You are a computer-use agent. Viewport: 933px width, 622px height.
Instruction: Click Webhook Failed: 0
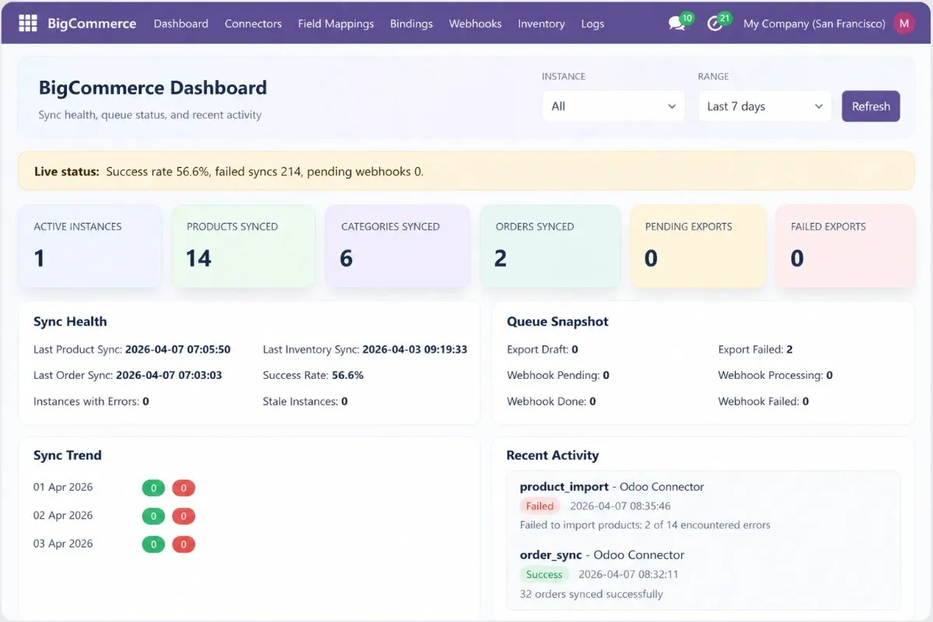pos(763,401)
